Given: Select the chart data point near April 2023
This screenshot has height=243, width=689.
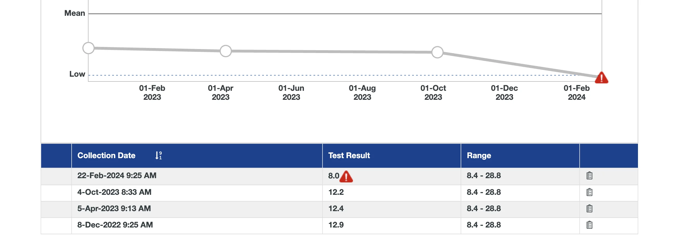Looking at the screenshot, I should [x=226, y=51].
